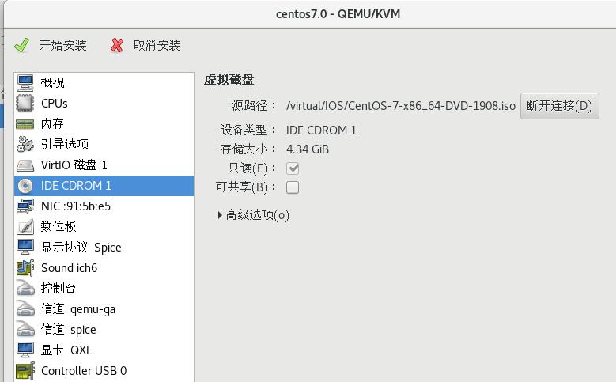Select the VirtIO 磁盘 1 drive icon
This screenshot has width=616, height=382.
click(25, 165)
